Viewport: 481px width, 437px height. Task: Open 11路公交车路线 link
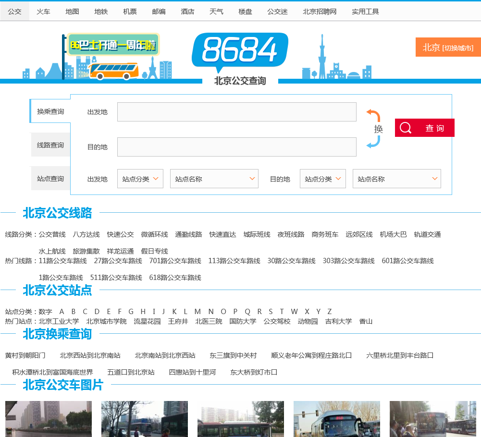click(x=62, y=261)
